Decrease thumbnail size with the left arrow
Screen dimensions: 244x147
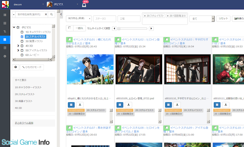pos(114,29)
